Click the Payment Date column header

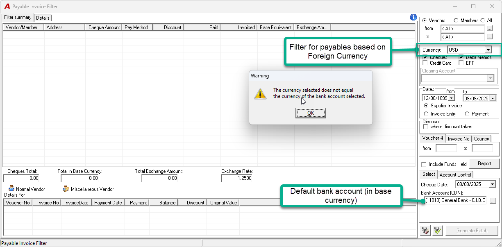pyautogui.click(x=108, y=203)
